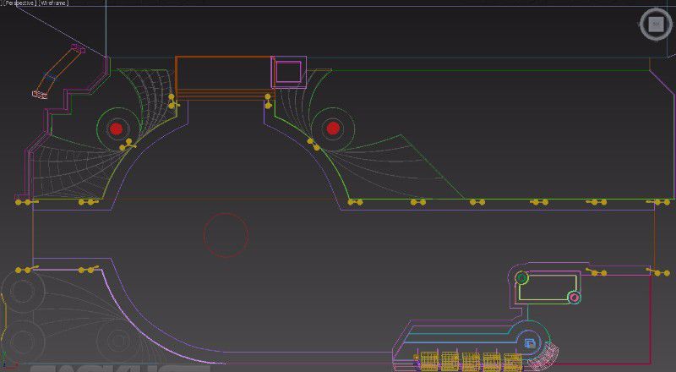Image resolution: width=676 pixels, height=372 pixels.
Task: Select the small green ring object
Action: point(521,278)
